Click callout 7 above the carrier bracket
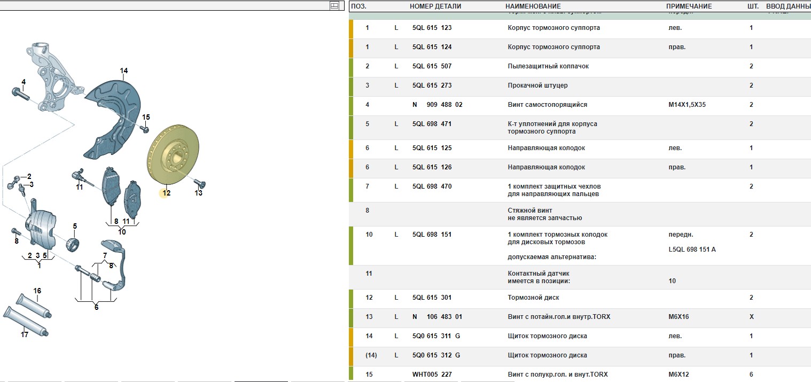Viewport: 811px width, 382px height. pos(105,255)
